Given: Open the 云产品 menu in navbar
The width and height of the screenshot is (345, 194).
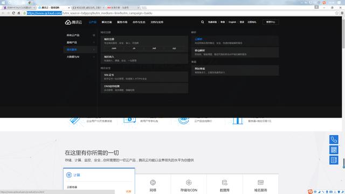Looking at the screenshot, I should [x=93, y=22].
